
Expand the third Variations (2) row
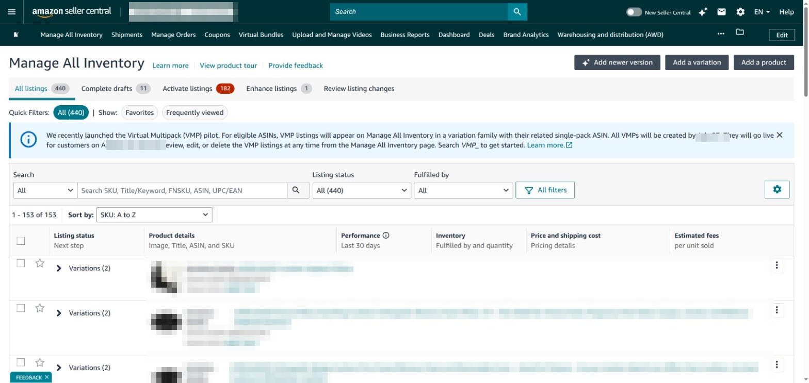click(x=59, y=368)
